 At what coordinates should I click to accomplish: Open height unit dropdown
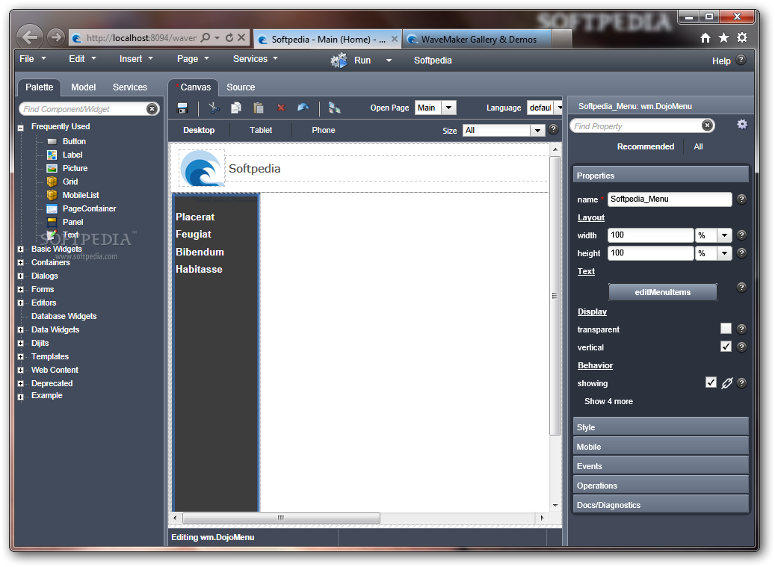[725, 253]
